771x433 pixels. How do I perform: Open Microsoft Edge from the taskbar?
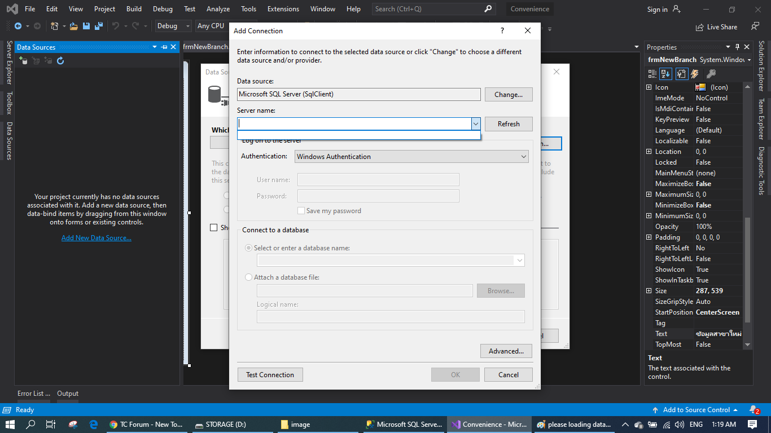click(94, 425)
